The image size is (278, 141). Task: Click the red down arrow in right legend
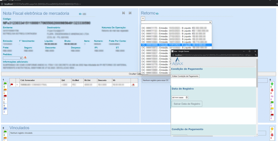point(272,90)
